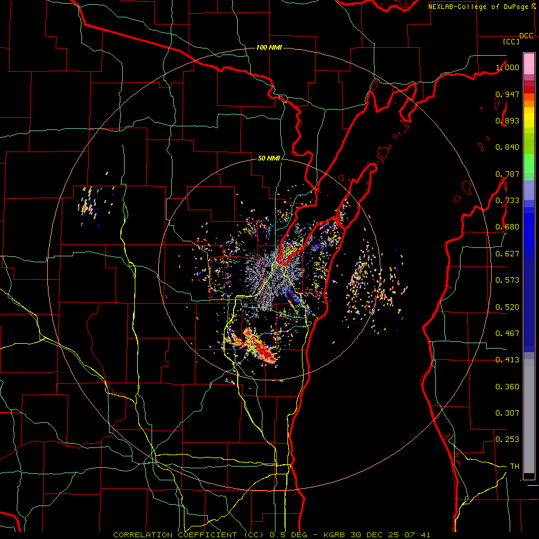Click the 0.573 legend value
Viewport: 539px width, 539px height.
tap(507, 280)
